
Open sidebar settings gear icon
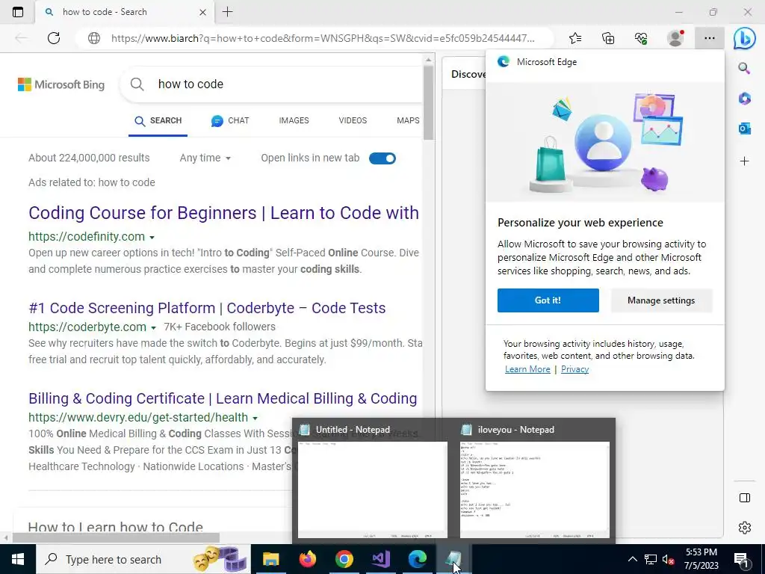pyautogui.click(x=745, y=528)
